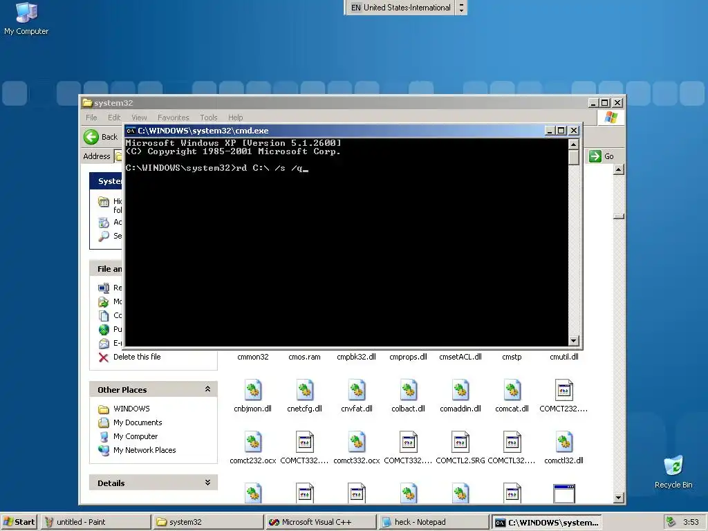The height and width of the screenshot is (531, 708).
Task: Click the green Go arrow button
Action: pyautogui.click(x=595, y=156)
